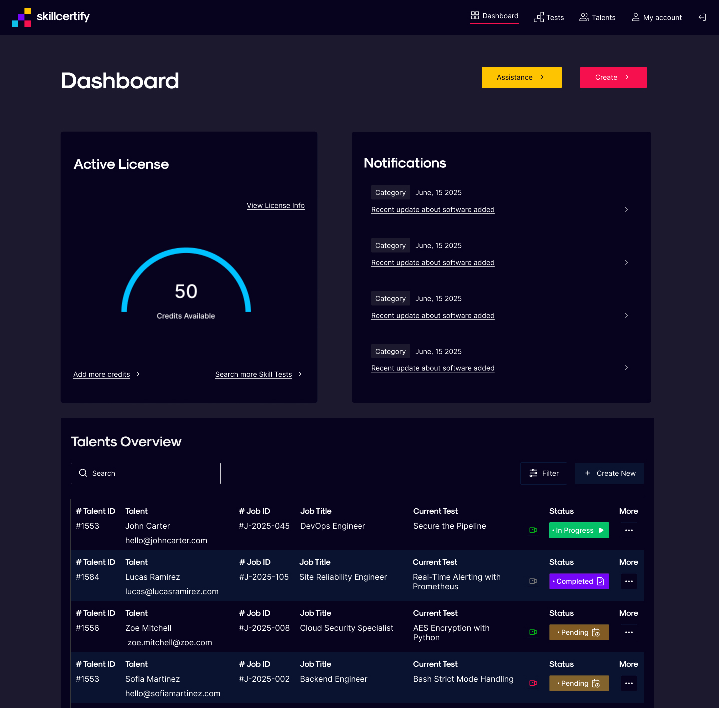Open the more options menu for John Carter
This screenshot has width=719, height=708.
pos(629,530)
